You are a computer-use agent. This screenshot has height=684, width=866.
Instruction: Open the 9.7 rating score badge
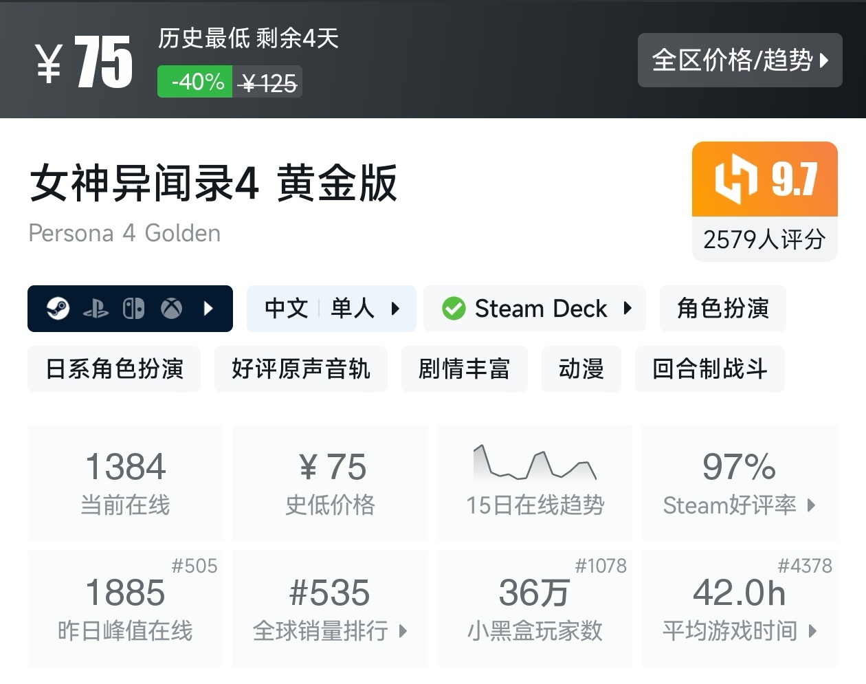(x=764, y=179)
